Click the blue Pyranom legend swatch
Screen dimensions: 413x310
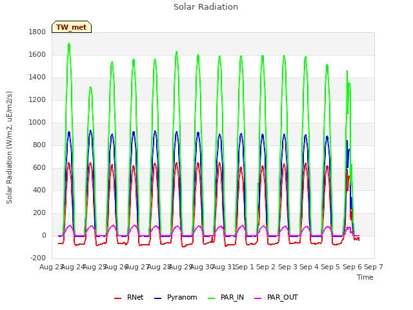coord(157,298)
